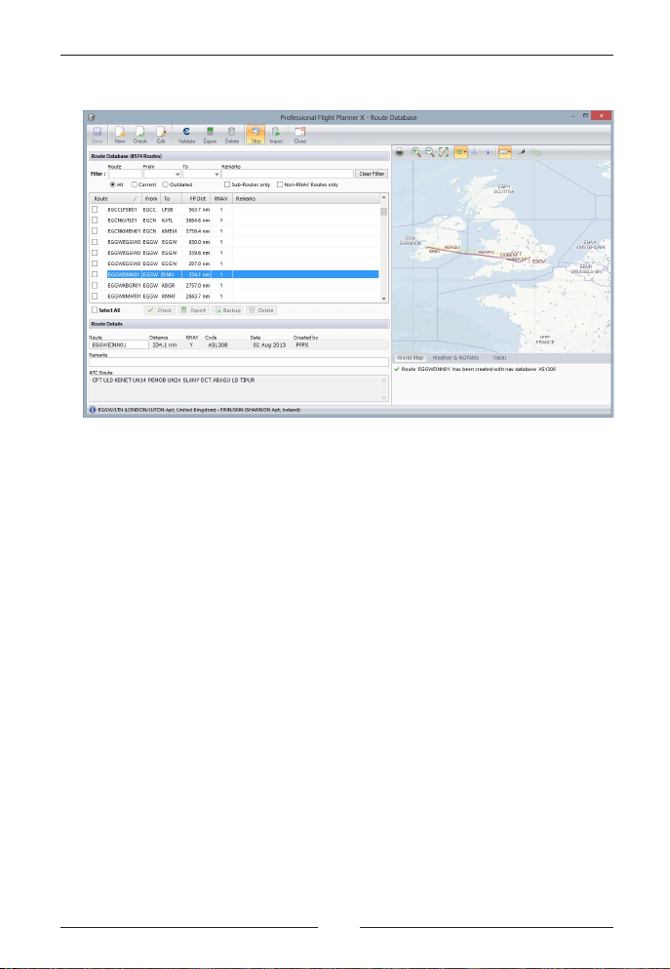Click the Check icon in top toolbar
670x969 pixels.
tap(140, 135)
